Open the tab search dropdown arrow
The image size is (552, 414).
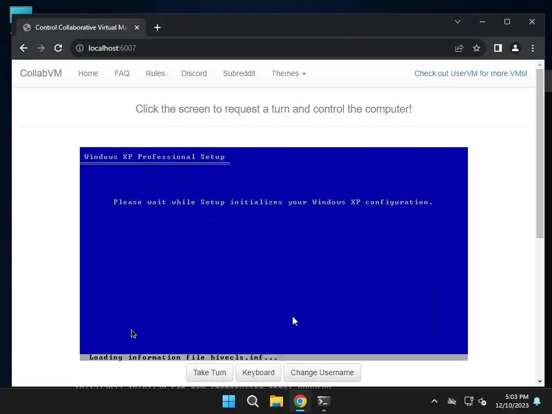(x=458, y=22)
